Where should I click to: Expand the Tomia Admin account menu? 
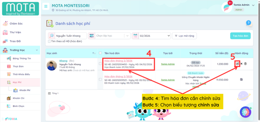click(x=253, y=5)
